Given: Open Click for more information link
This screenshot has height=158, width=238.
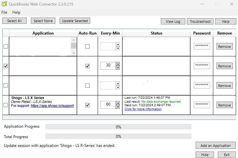Looking at the screenshot, I should pos(143,109).
